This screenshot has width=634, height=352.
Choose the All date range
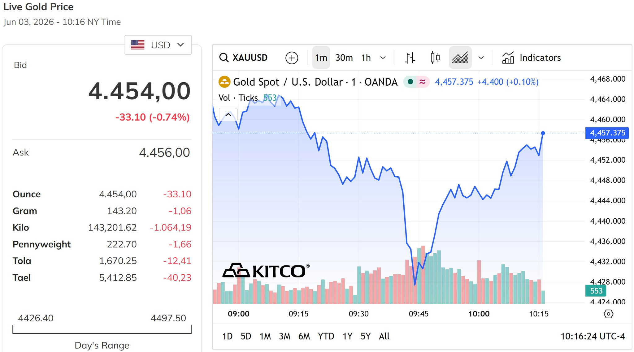[x=384, y=336]
